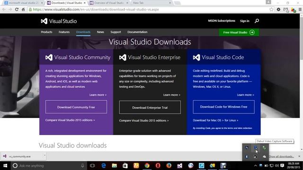Compare 2015 editions link in Enterprise card
303x170 pixels.
pyautogui.click(x=144, y=120)
